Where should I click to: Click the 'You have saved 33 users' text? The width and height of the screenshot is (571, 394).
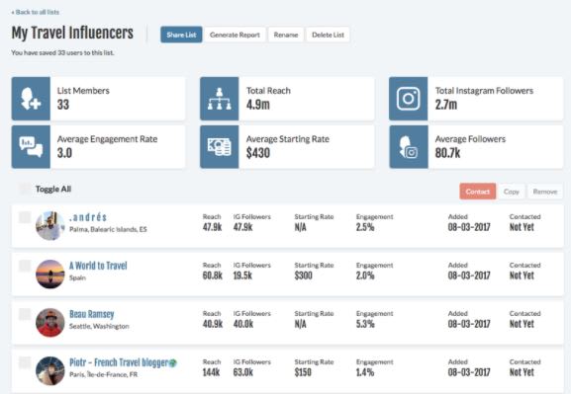click(62, 52)
